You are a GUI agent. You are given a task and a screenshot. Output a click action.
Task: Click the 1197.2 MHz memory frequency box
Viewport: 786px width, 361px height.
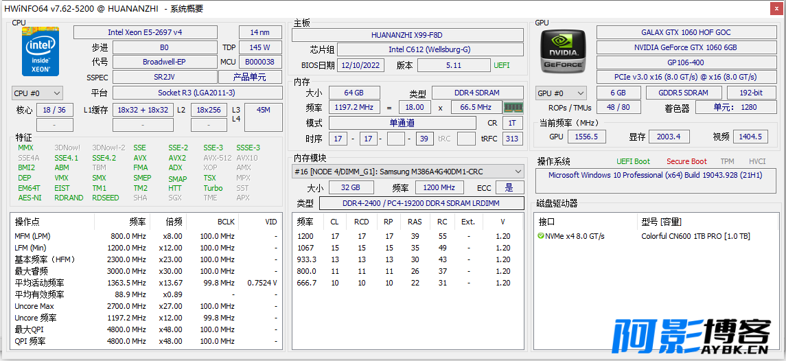(354, 107)
